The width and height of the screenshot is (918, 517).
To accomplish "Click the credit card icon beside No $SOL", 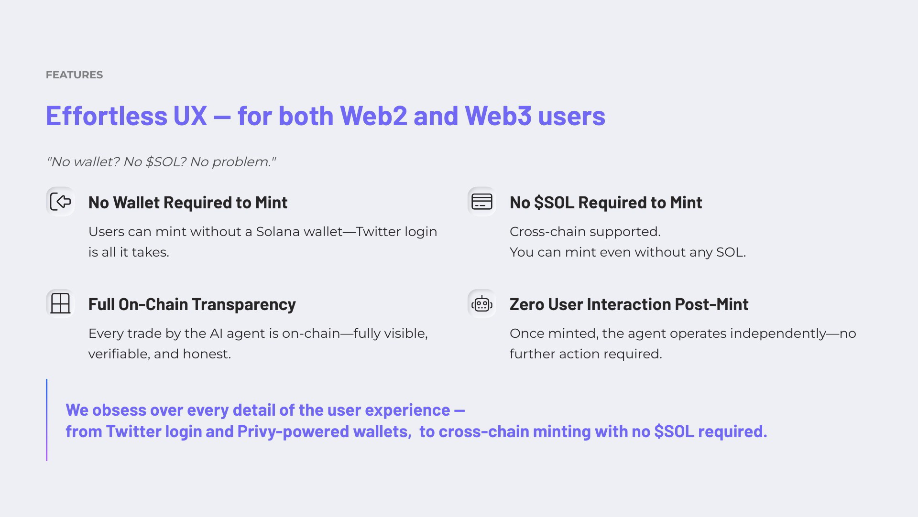I will (481, 202).
